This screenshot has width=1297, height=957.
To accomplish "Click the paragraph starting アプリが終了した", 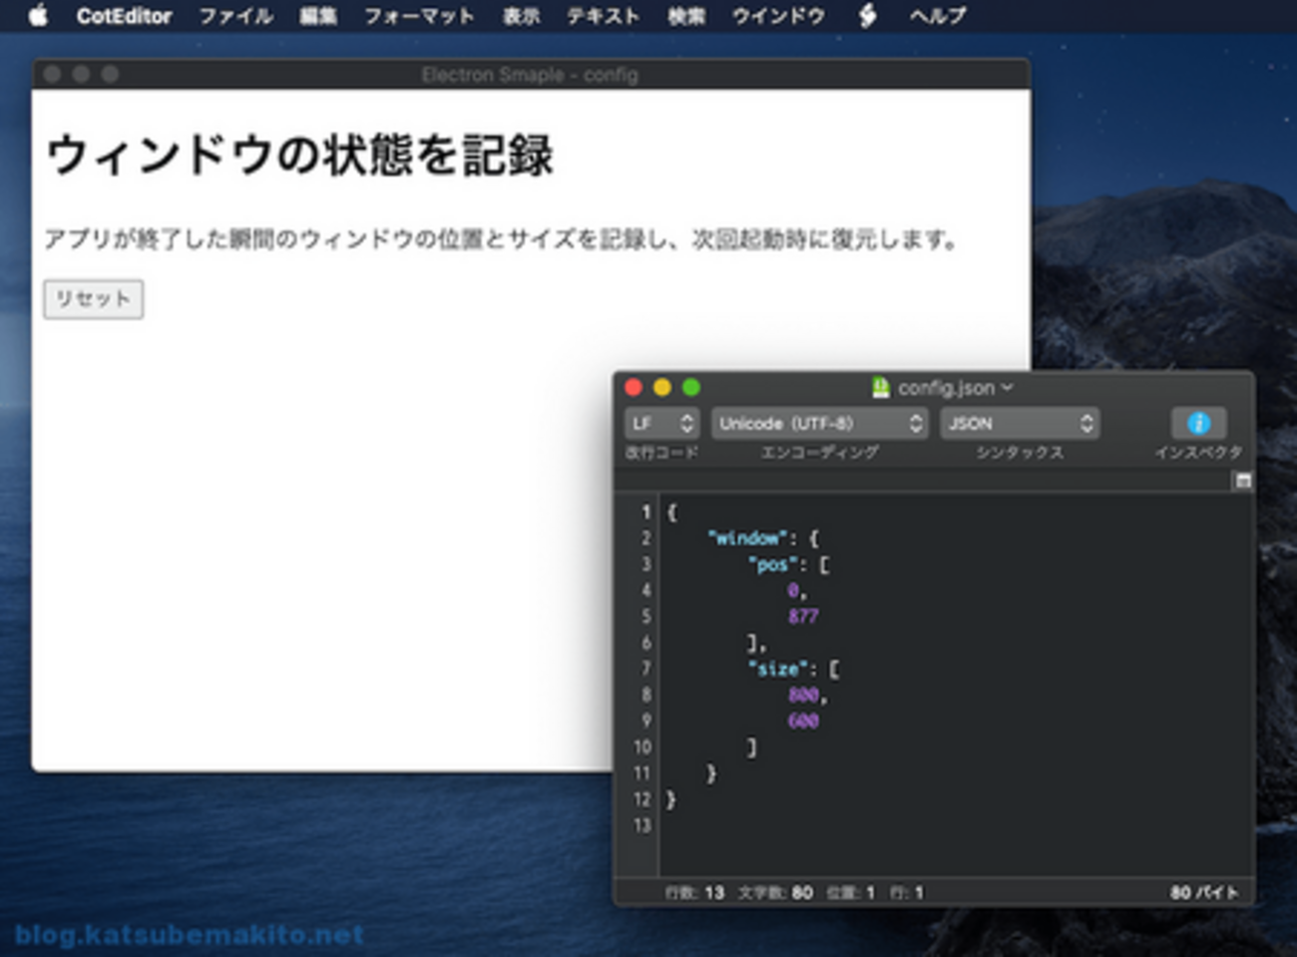I will tap(501, 239).
